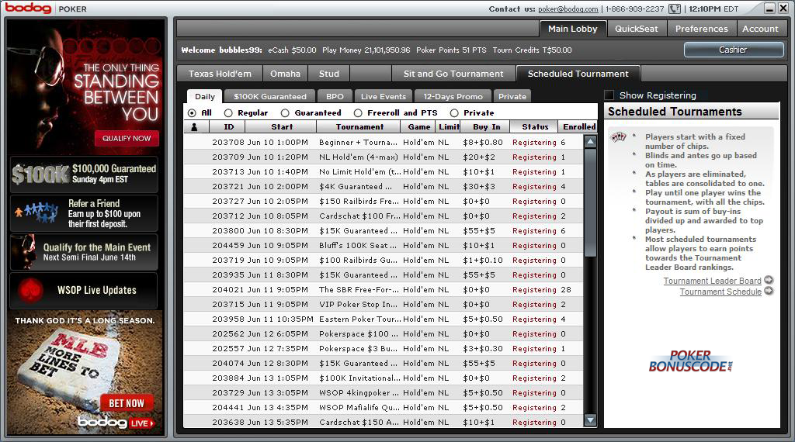Open the $100K Guaranteed sub-tab
This screenshot has height=442, width=795.
269,97
